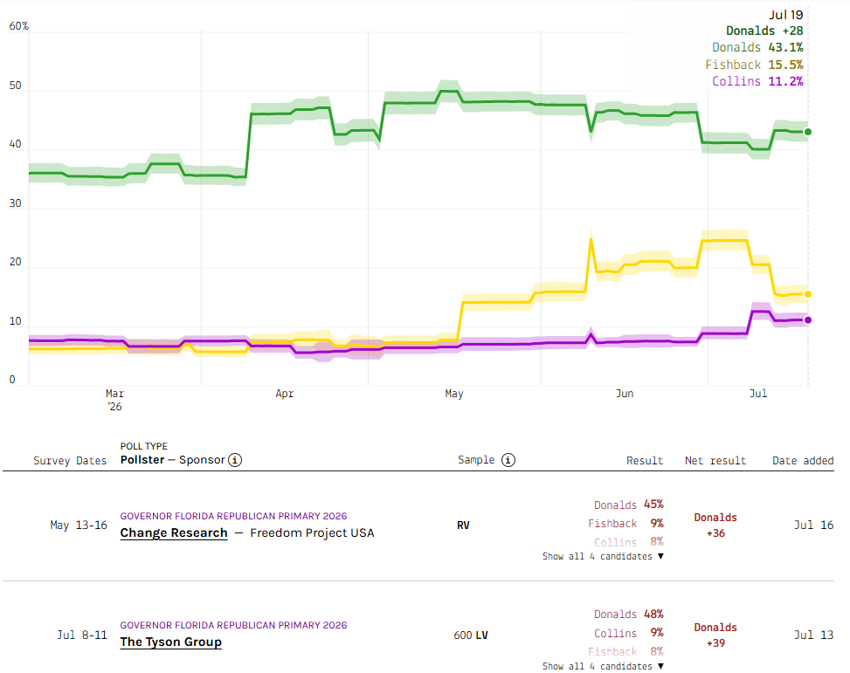Click the 'Jul 8-11' survey date
The width and height of the screenshot is (850, 673).
click(x=82, y=635)
